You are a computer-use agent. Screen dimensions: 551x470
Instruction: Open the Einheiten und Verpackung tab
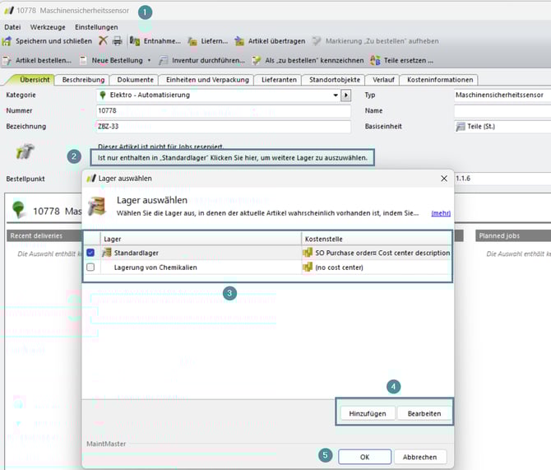point(207,80)
